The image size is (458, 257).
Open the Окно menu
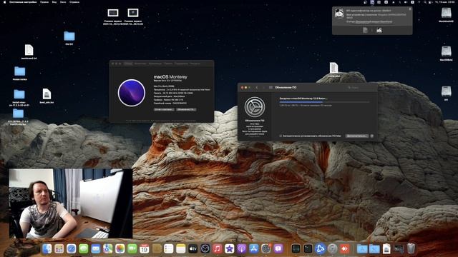point(63,2)
